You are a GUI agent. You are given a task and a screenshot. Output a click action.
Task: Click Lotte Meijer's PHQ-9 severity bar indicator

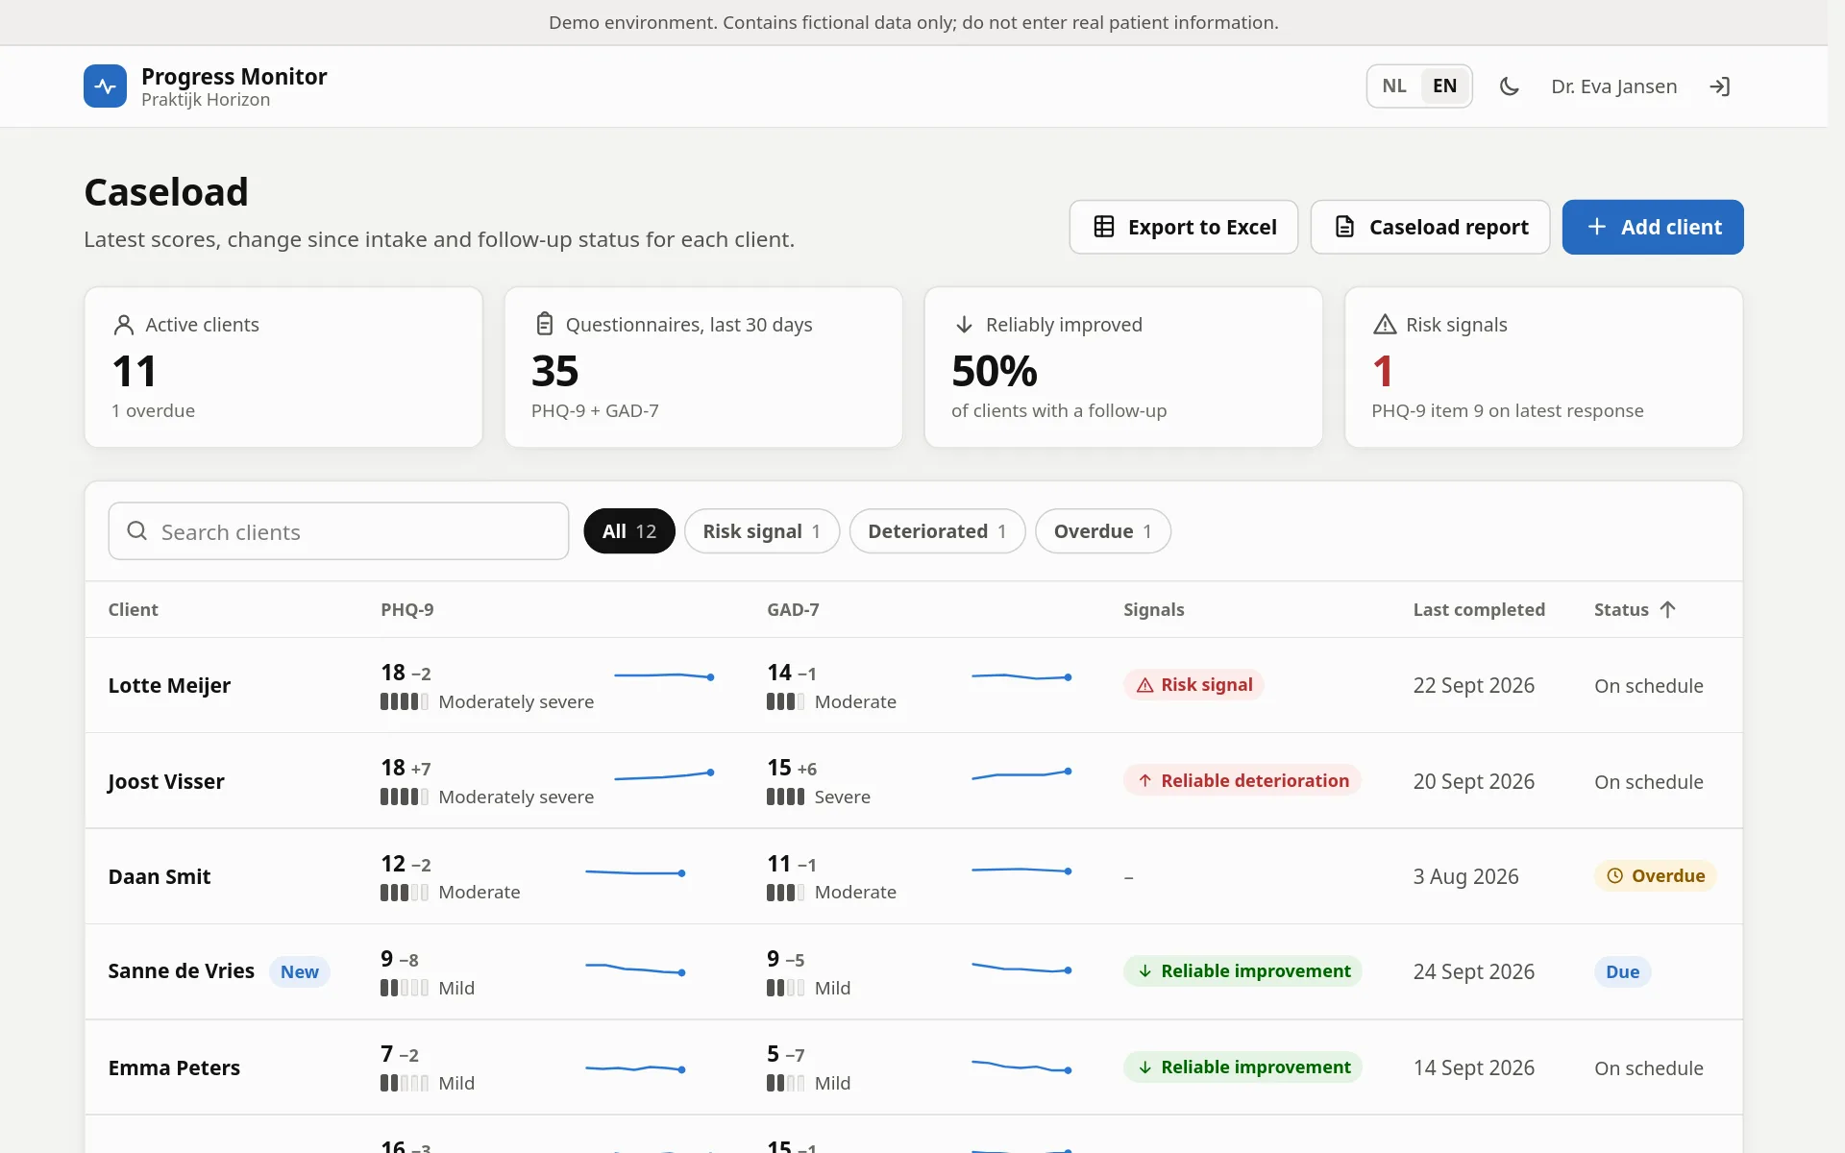tap(405, 701)
